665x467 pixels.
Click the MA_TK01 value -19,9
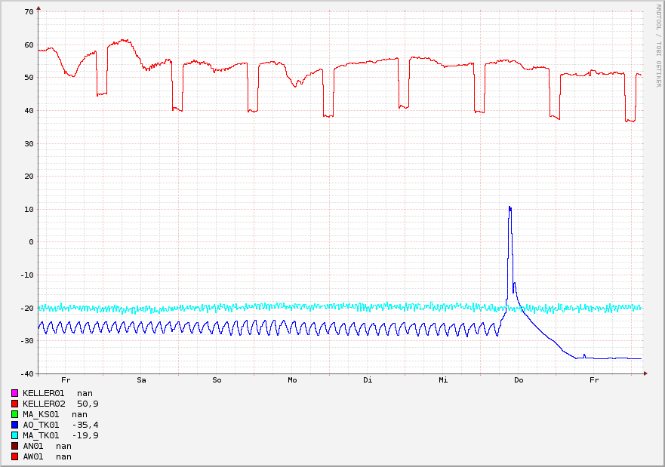85,435
